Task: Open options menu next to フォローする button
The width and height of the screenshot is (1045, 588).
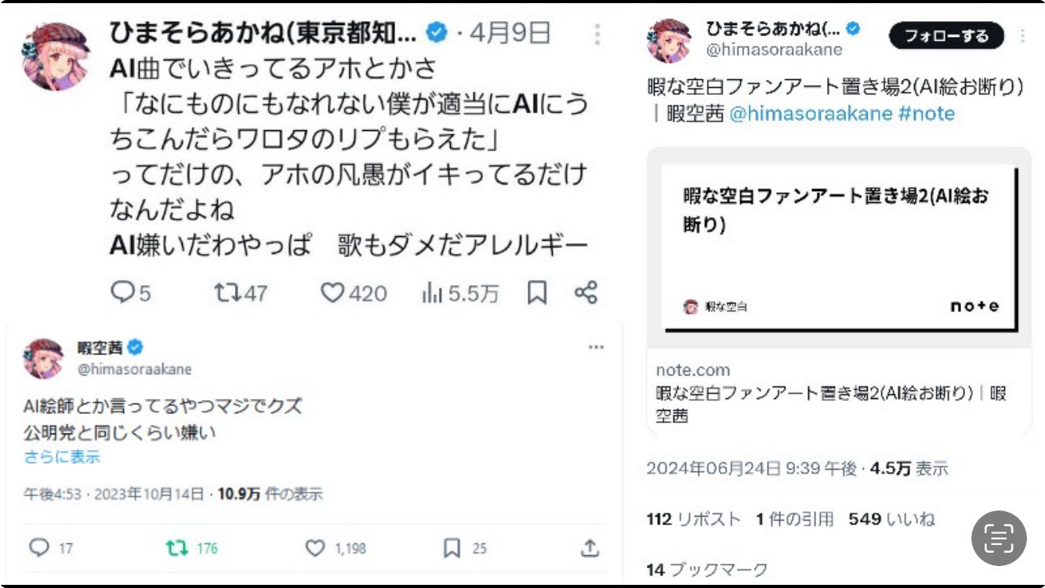Action: tap(1022, 36)
